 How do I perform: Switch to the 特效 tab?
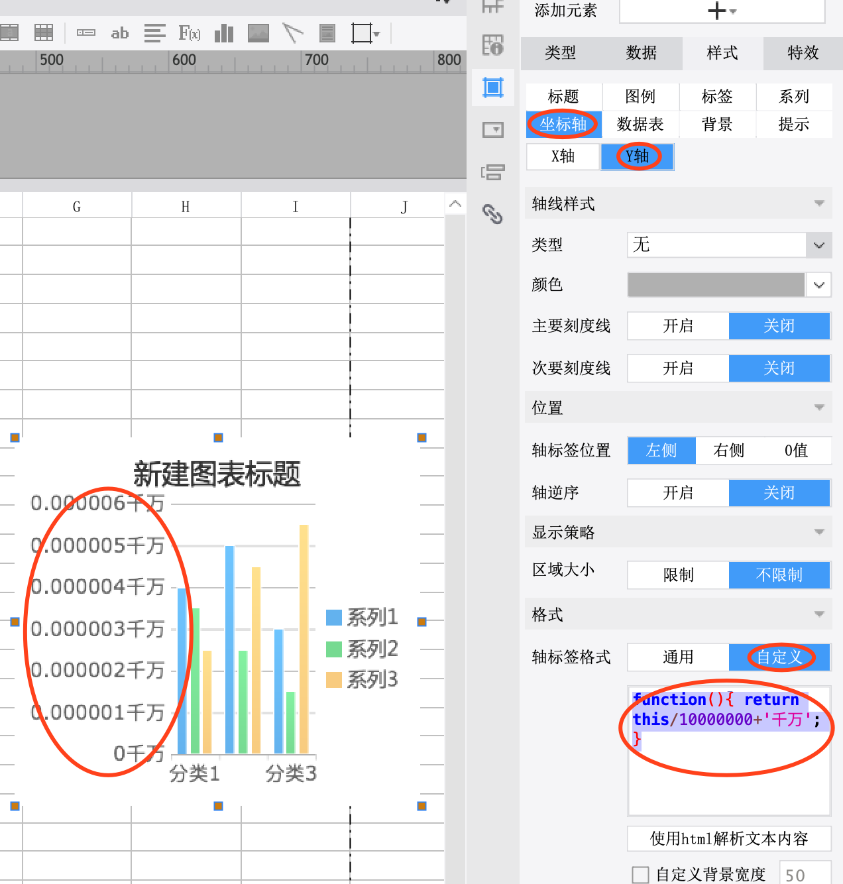tap(803, 53)
